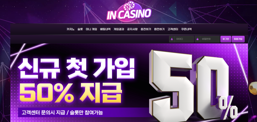Open the 카지노 menu item
This screenshot has height=122, width=257.
(71, 29)
